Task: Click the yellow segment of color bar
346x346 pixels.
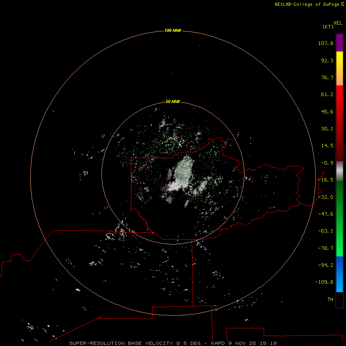Action: [339, 68]
